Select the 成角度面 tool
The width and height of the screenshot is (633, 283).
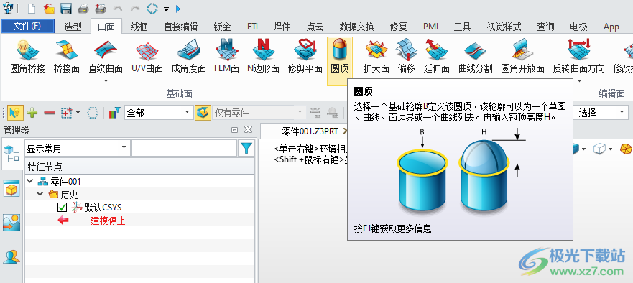pyautogui.click(x=188, y=57)
